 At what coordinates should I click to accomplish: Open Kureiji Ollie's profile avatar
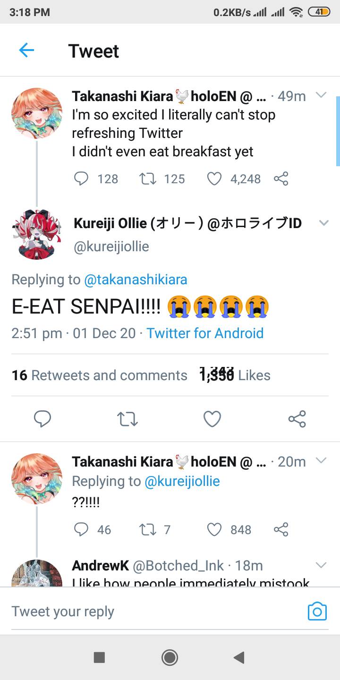click(37, 235)
